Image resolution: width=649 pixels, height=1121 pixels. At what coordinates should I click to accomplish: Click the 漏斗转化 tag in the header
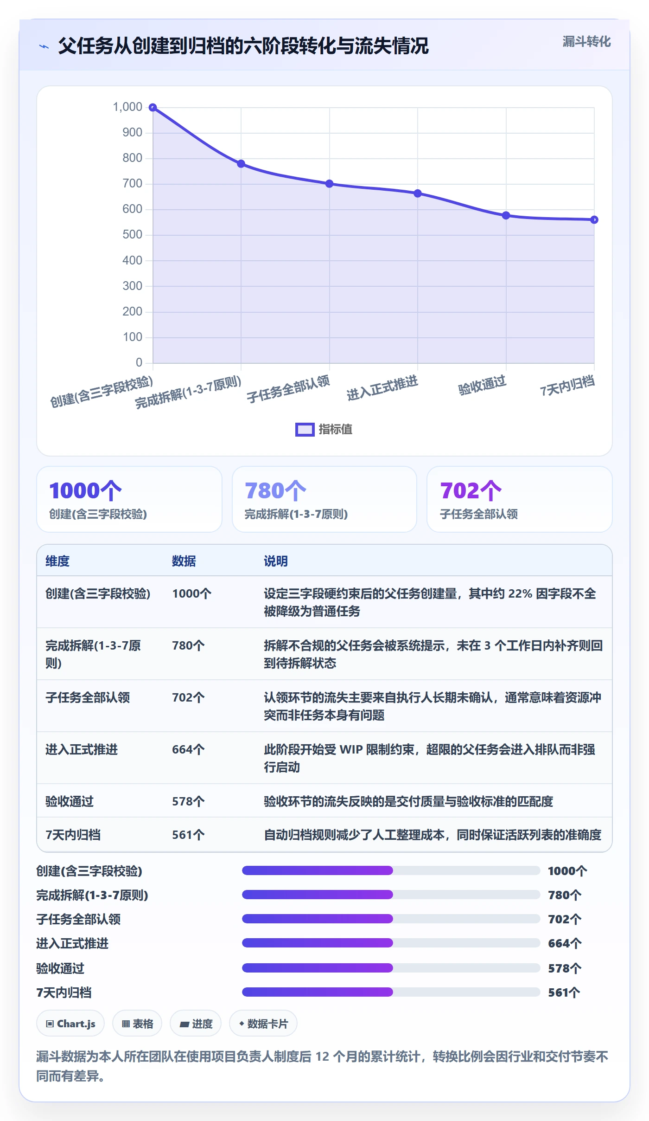tap(586, 42)
